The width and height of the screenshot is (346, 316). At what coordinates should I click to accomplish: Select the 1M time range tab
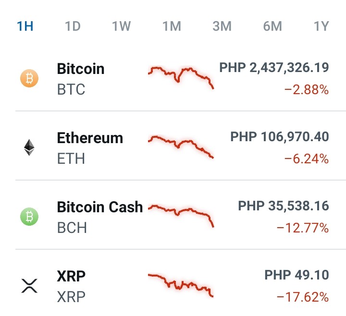click(172, 26)
